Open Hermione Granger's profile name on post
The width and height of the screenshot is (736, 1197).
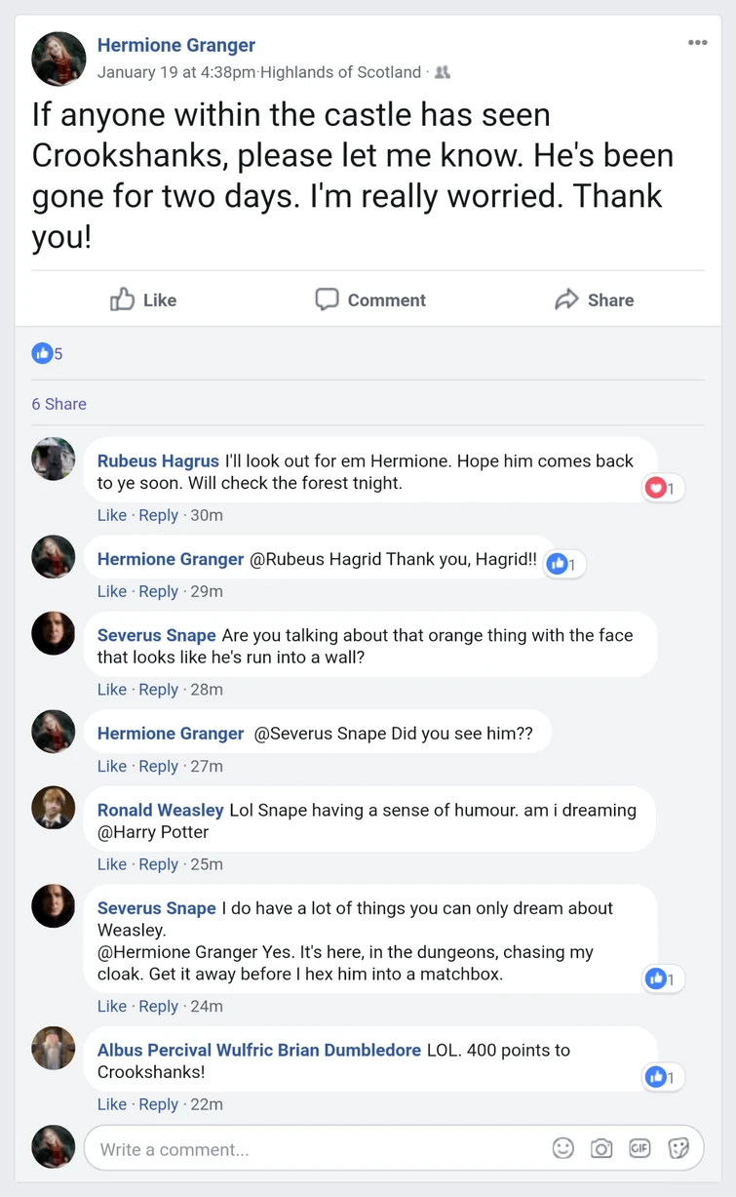tap(176, 45)
